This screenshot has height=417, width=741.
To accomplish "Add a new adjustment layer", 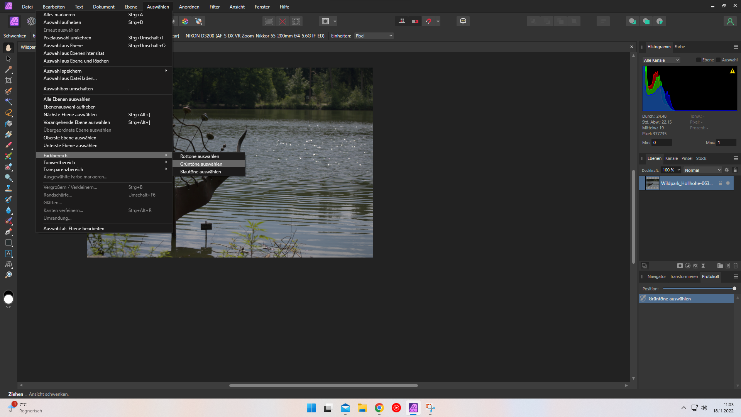I will [688, 266].
